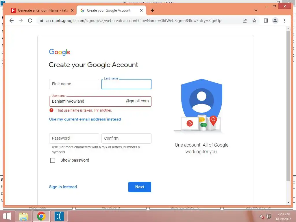
Task: Share this page via share icon
Action: 245,21
